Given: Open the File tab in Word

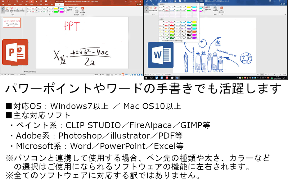Looking at the screenshot, I should (147, 4).
